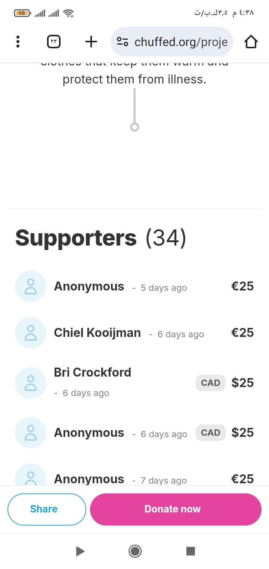Tap the Supporters (34) heading
The width and height of the screenshot is (269, 569).
101,238
